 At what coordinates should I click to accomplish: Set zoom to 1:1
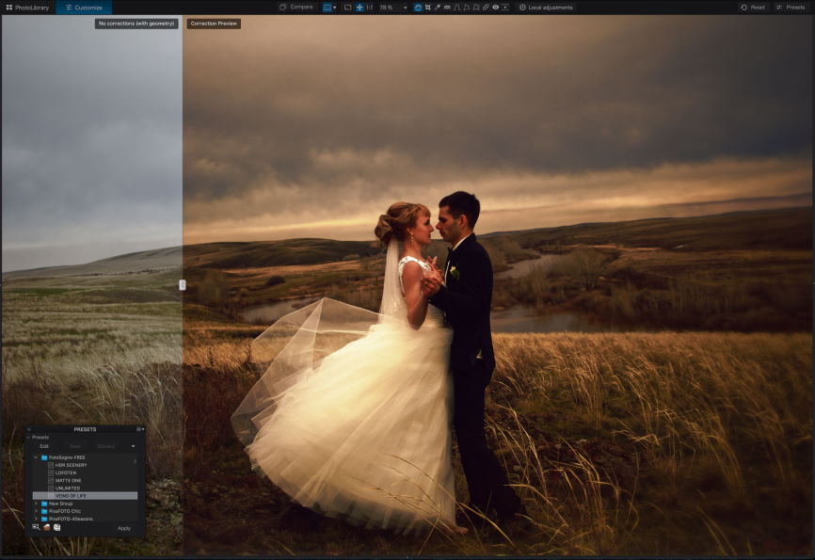370,8
